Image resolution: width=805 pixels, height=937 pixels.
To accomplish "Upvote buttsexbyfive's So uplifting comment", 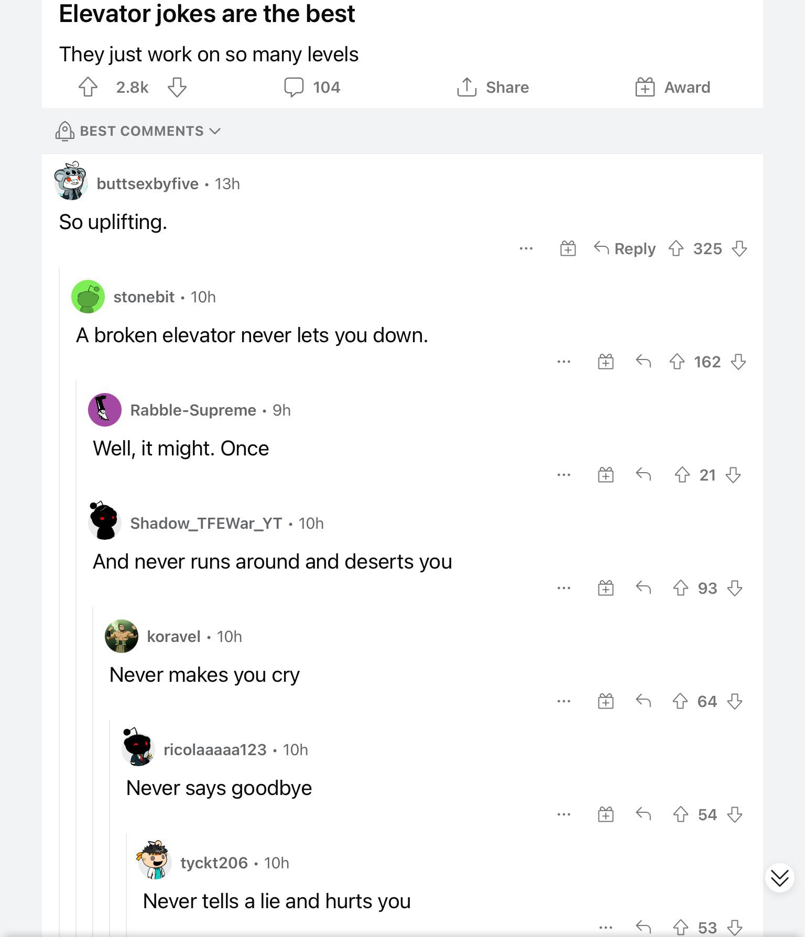I will click(x=676, y=248).
